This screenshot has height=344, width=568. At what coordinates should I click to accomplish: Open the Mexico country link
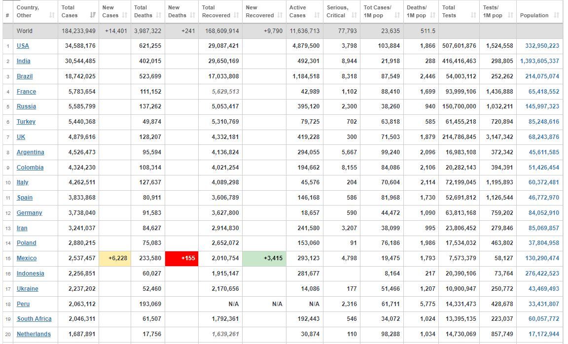point(27,258)
